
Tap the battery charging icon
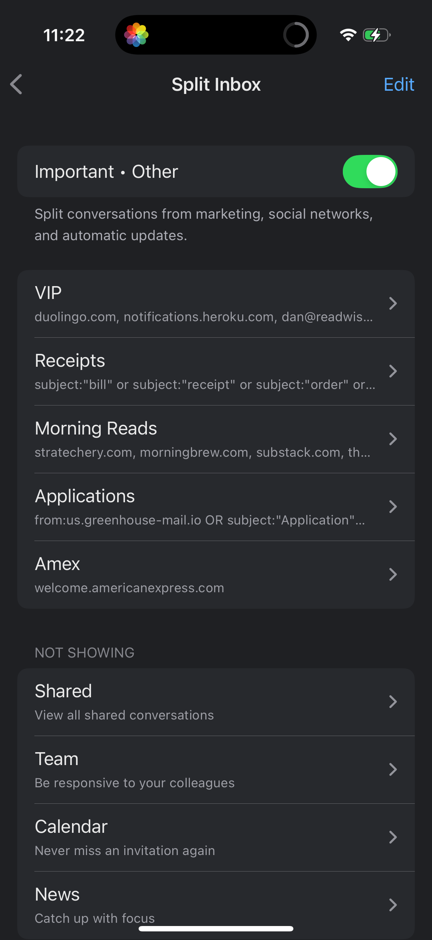376,35
